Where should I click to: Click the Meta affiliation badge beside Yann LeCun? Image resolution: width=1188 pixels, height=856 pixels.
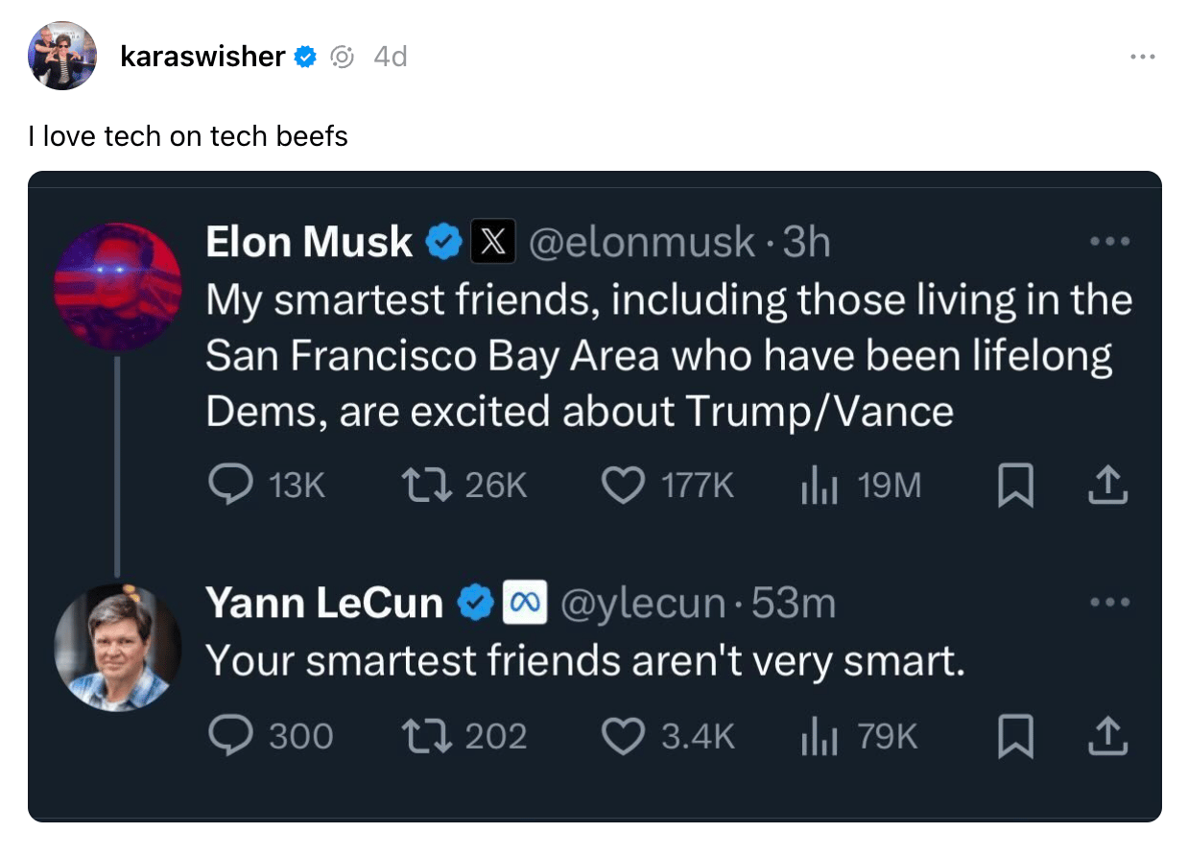click(526, 603)
